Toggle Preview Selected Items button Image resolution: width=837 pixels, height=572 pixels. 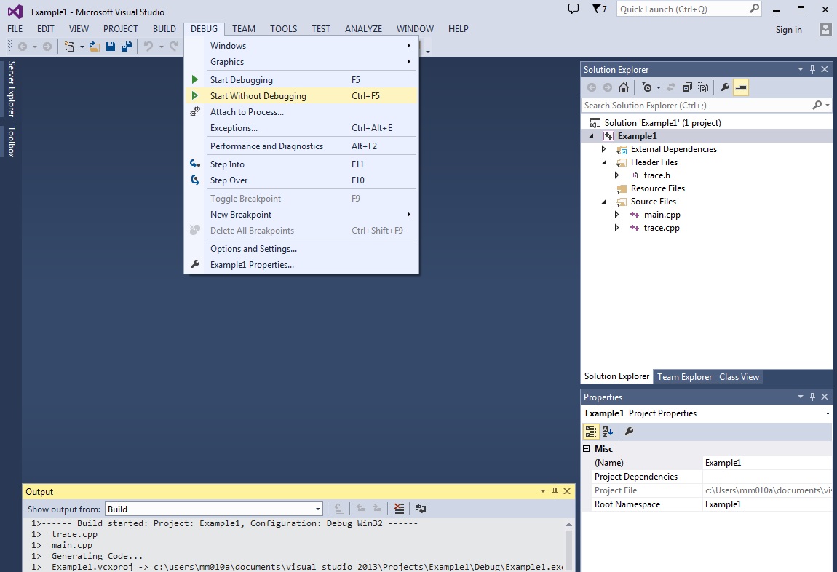[x=741, y=87]
